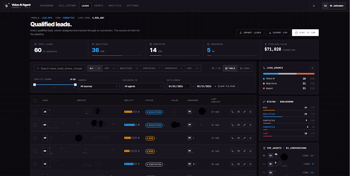Open the ANALYTICS nav item

[115, 6]
